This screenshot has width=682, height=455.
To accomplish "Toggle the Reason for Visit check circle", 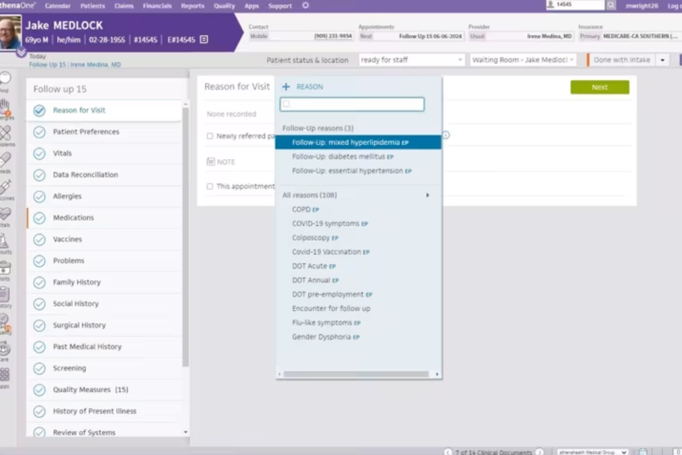I will 40,111.
